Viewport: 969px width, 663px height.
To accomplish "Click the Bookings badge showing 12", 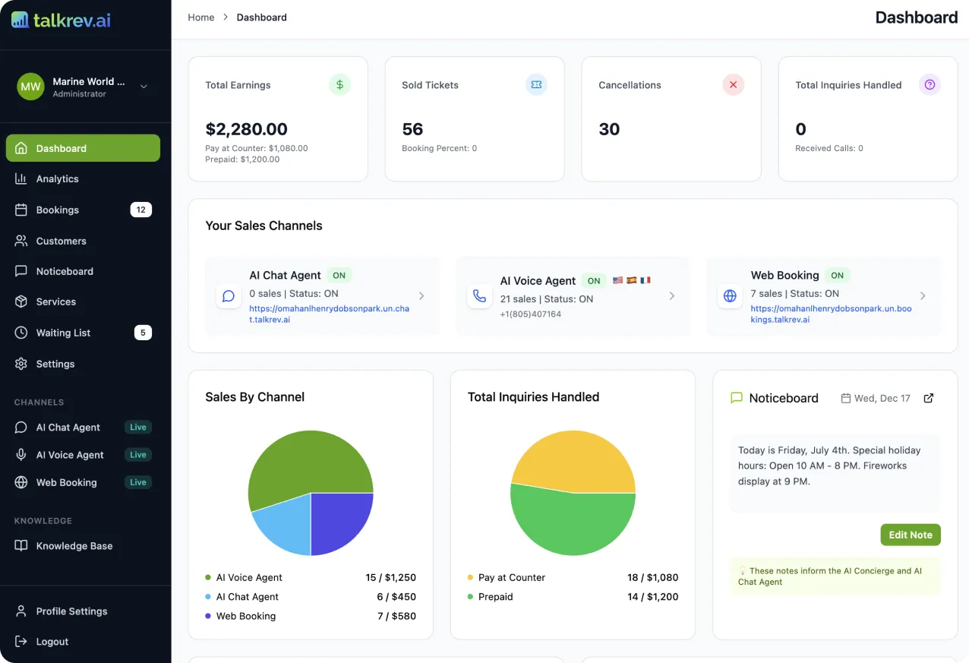I will [x=141, y=210].
